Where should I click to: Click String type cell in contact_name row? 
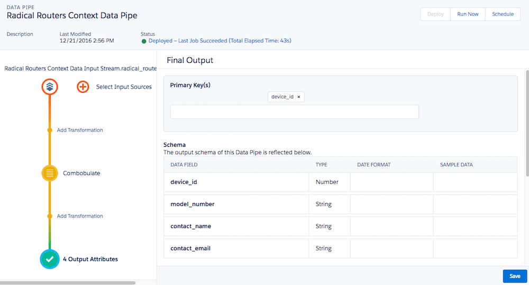330,226
